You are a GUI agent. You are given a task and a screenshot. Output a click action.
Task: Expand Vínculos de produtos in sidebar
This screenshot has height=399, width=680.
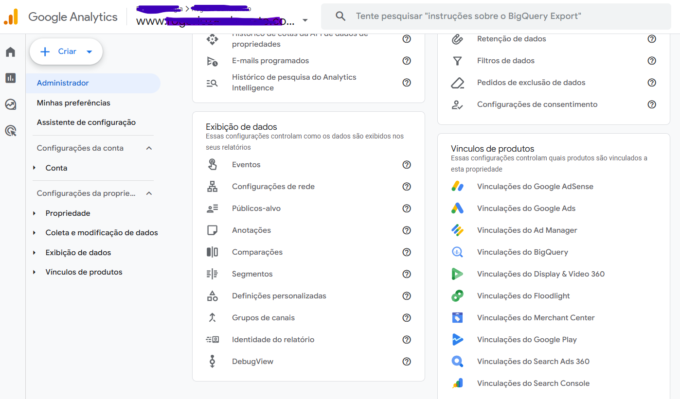click(x=35, y=272)
